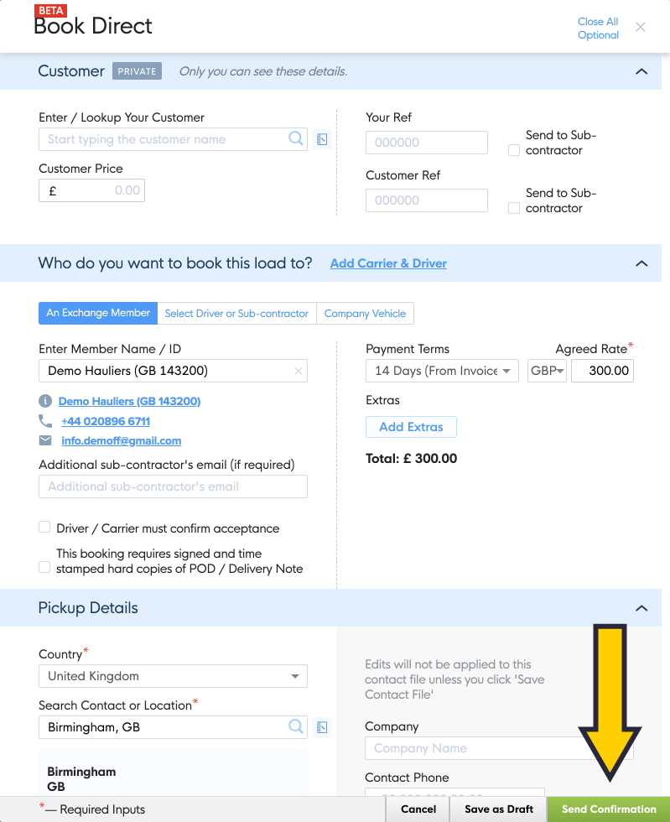Screen dimensions: 670x822
Task: Click the Add Extras button
Action: [411, 427]
